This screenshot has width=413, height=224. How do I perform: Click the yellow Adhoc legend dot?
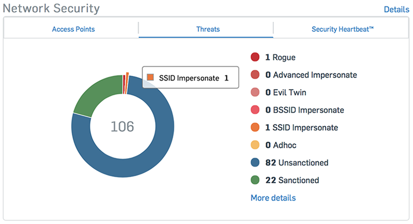(255, 145)
